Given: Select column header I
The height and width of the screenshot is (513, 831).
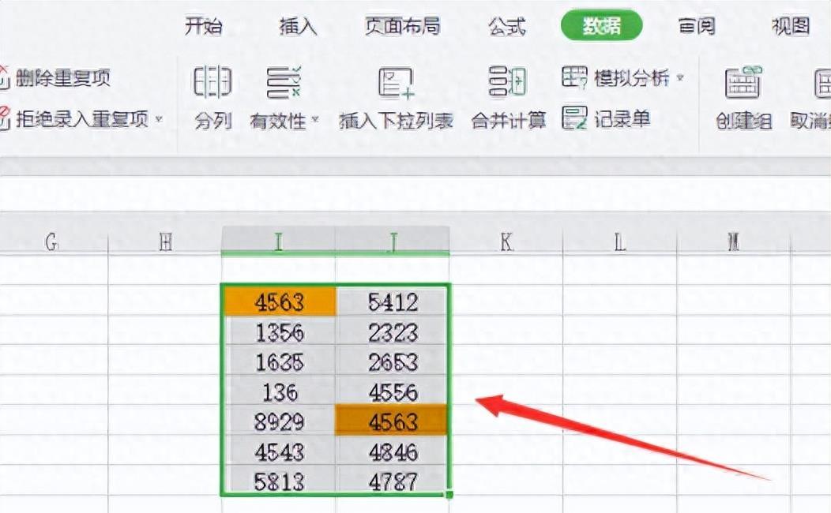Looking at the screenshot, I should 278,243.
